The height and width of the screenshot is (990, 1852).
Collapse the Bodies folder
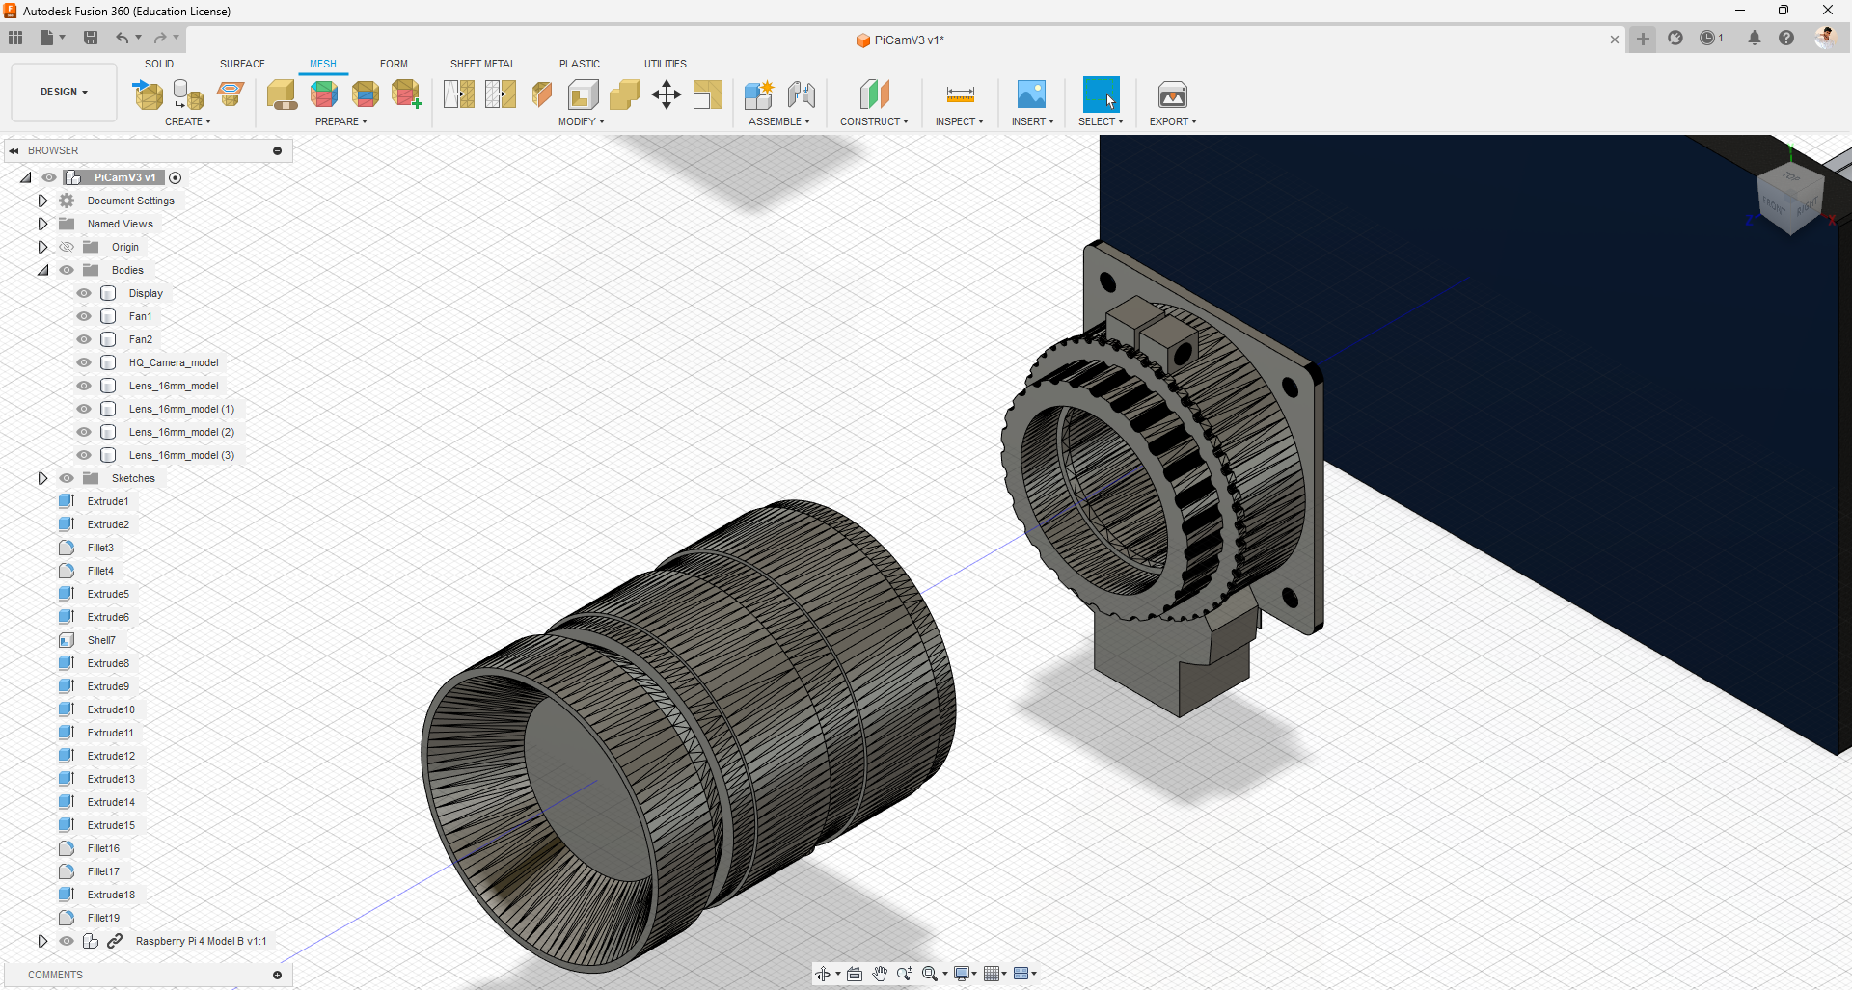42,270
